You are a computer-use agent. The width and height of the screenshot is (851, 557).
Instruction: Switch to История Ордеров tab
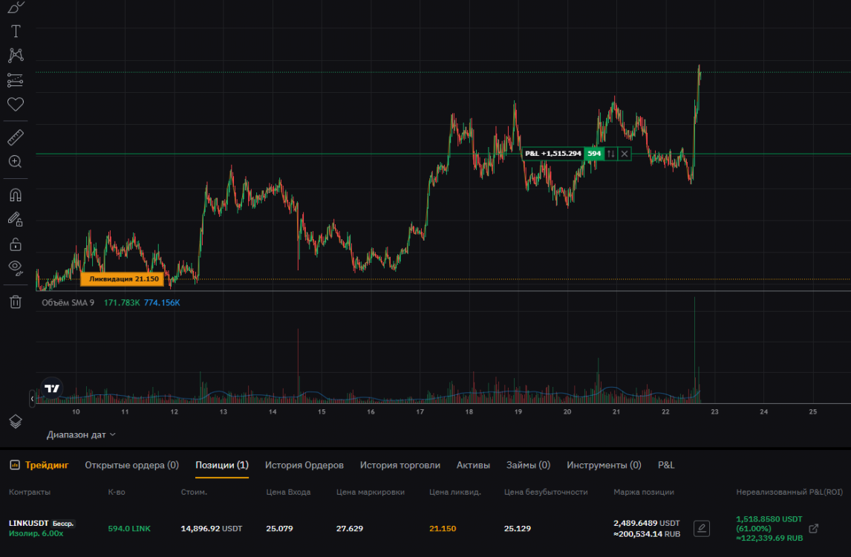304,465
